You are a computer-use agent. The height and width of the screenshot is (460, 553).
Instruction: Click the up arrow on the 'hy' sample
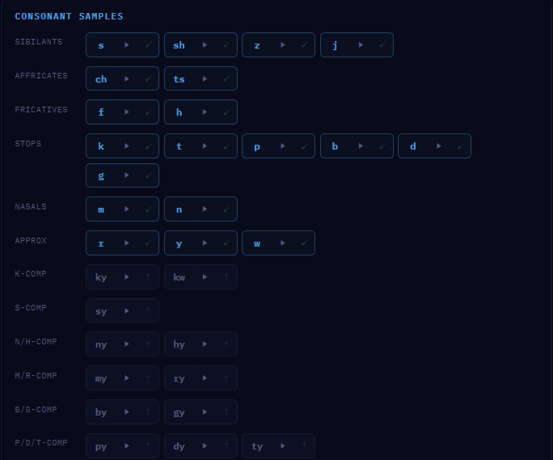click(x=226, y=344)
